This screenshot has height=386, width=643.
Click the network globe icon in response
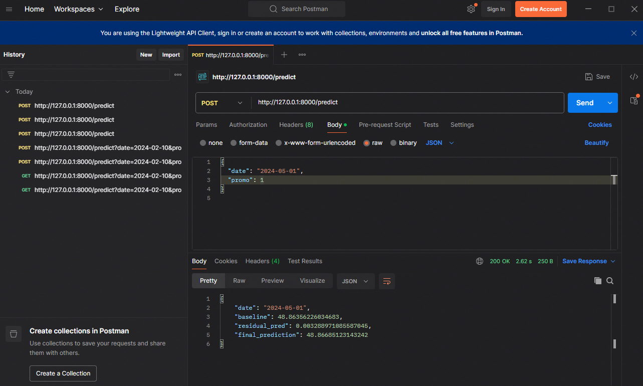(480, 261)
